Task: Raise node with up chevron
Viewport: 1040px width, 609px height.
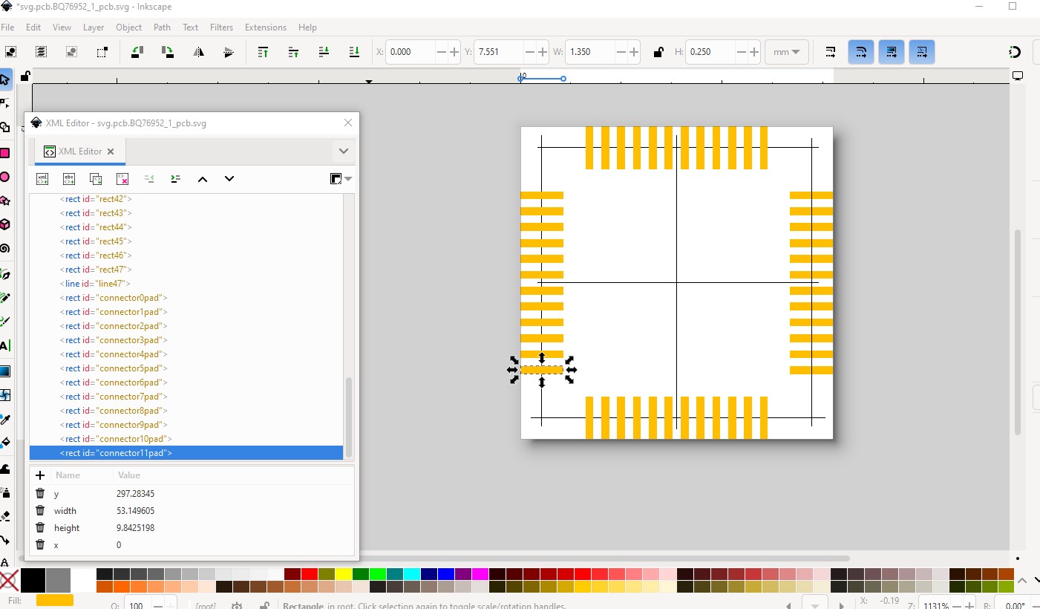Action: [203, 179]
